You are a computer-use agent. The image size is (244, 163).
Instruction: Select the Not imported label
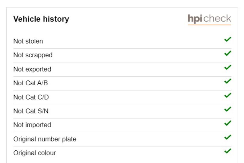tap(32, 125)
